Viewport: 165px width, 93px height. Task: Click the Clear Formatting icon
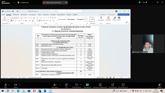point(34,18)
